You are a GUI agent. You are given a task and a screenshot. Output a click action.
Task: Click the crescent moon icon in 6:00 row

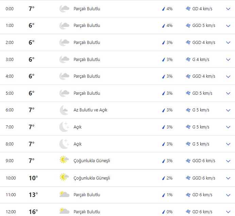click(x=64, y=110)
